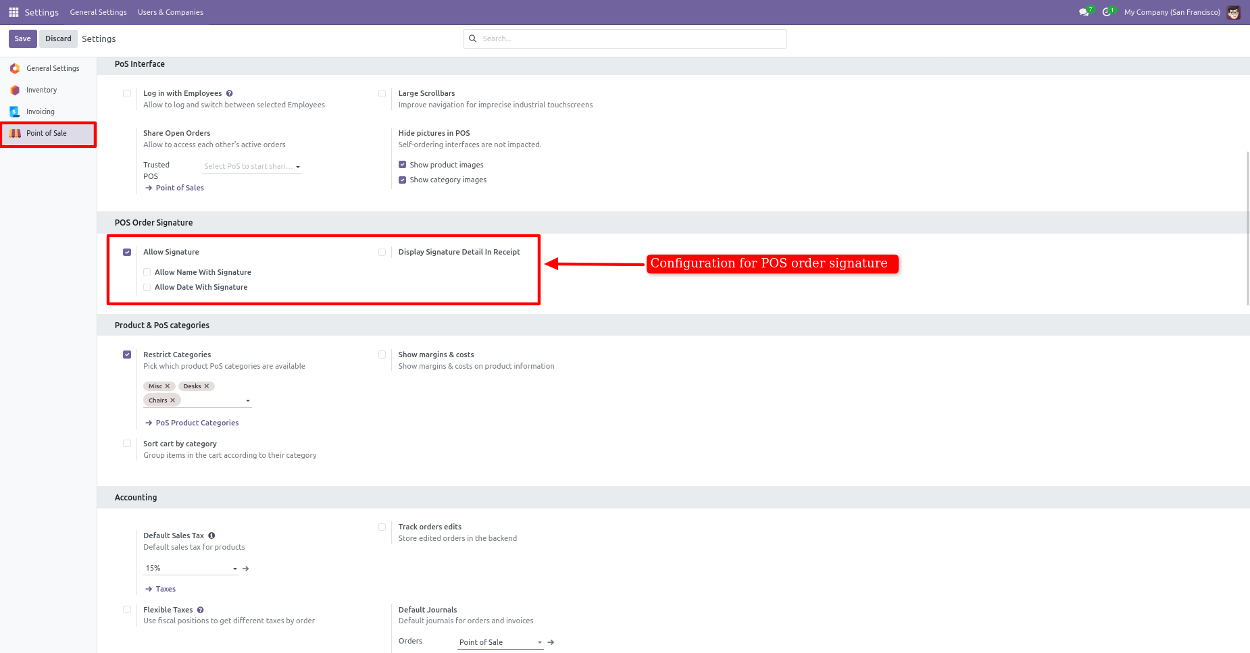Open the Trusted POS dropdown
Screen dimensions: 1250x653
[x=252, y=166]
